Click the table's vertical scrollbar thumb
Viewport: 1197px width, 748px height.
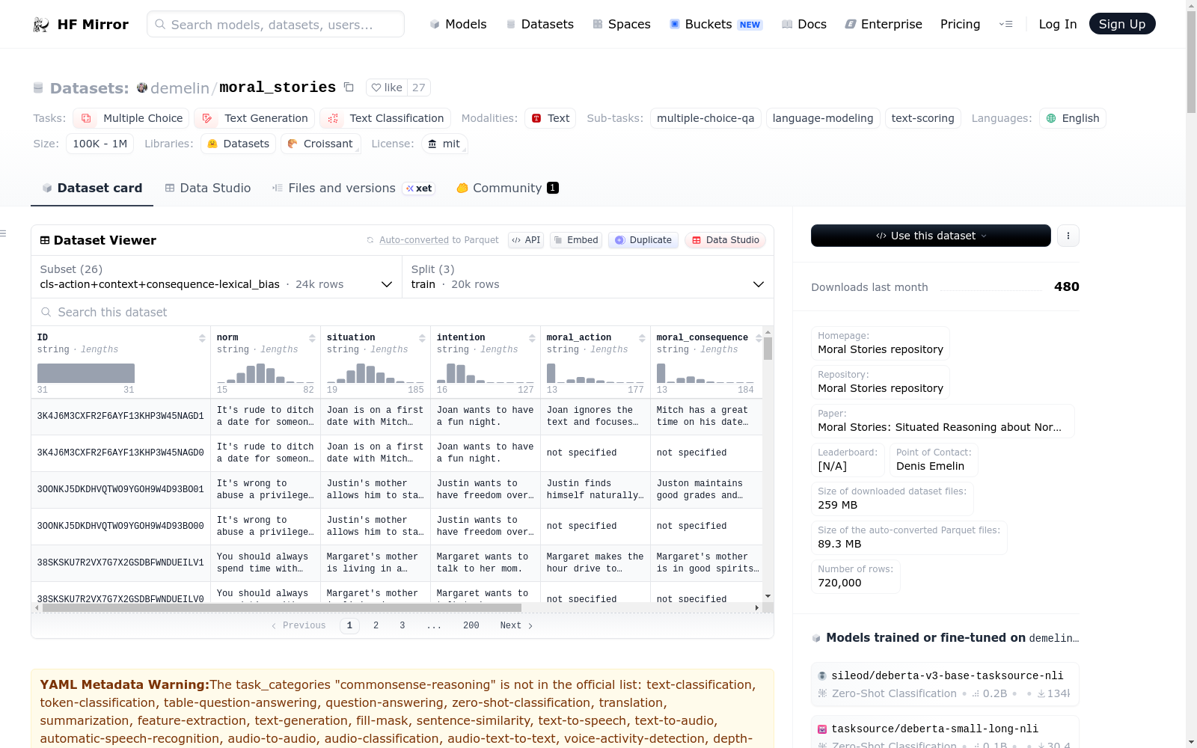point(768,349)
